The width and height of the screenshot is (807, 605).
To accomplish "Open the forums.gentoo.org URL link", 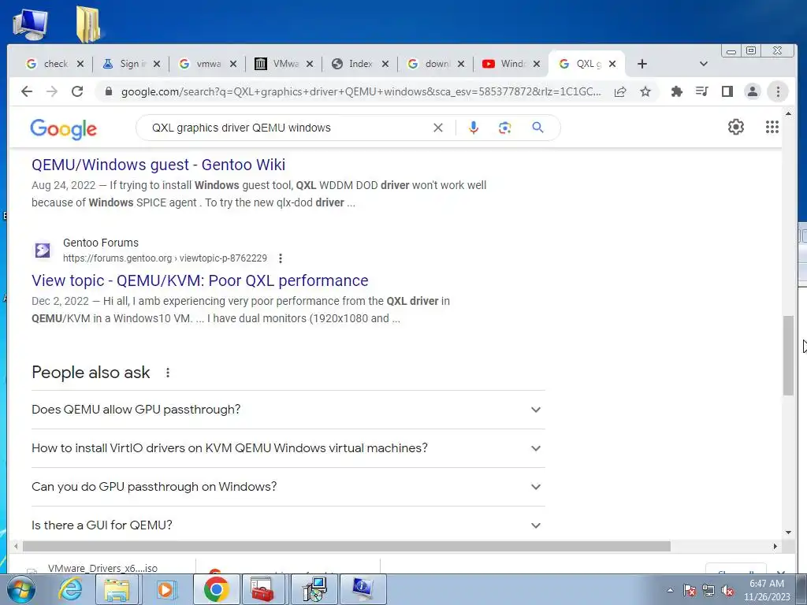I will (165, 258).
